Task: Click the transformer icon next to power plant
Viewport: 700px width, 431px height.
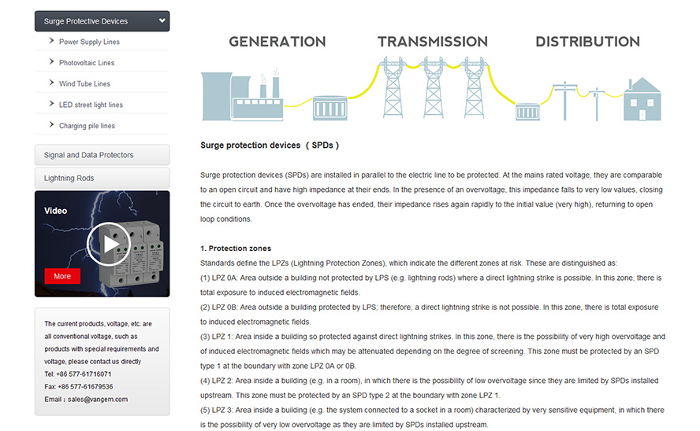Action: [330, 109]
